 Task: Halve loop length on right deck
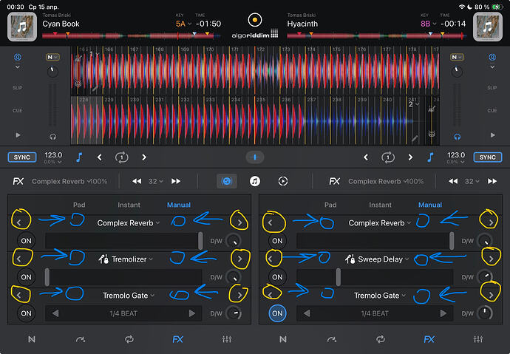[x=366, y=157]
